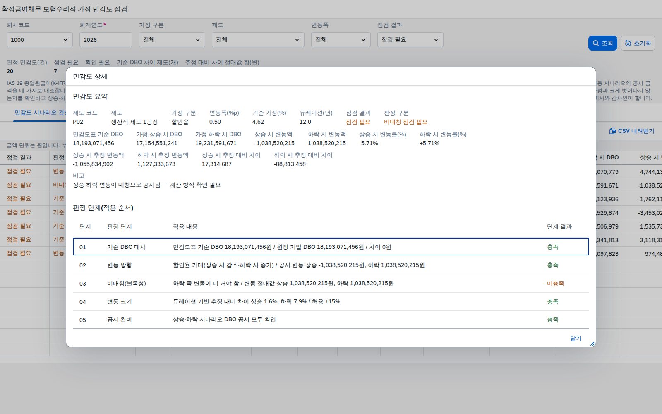
Task: Click the 제도 코드 value P02
Action: 78,122
